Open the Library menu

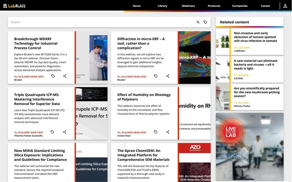[x=162, y=6]
